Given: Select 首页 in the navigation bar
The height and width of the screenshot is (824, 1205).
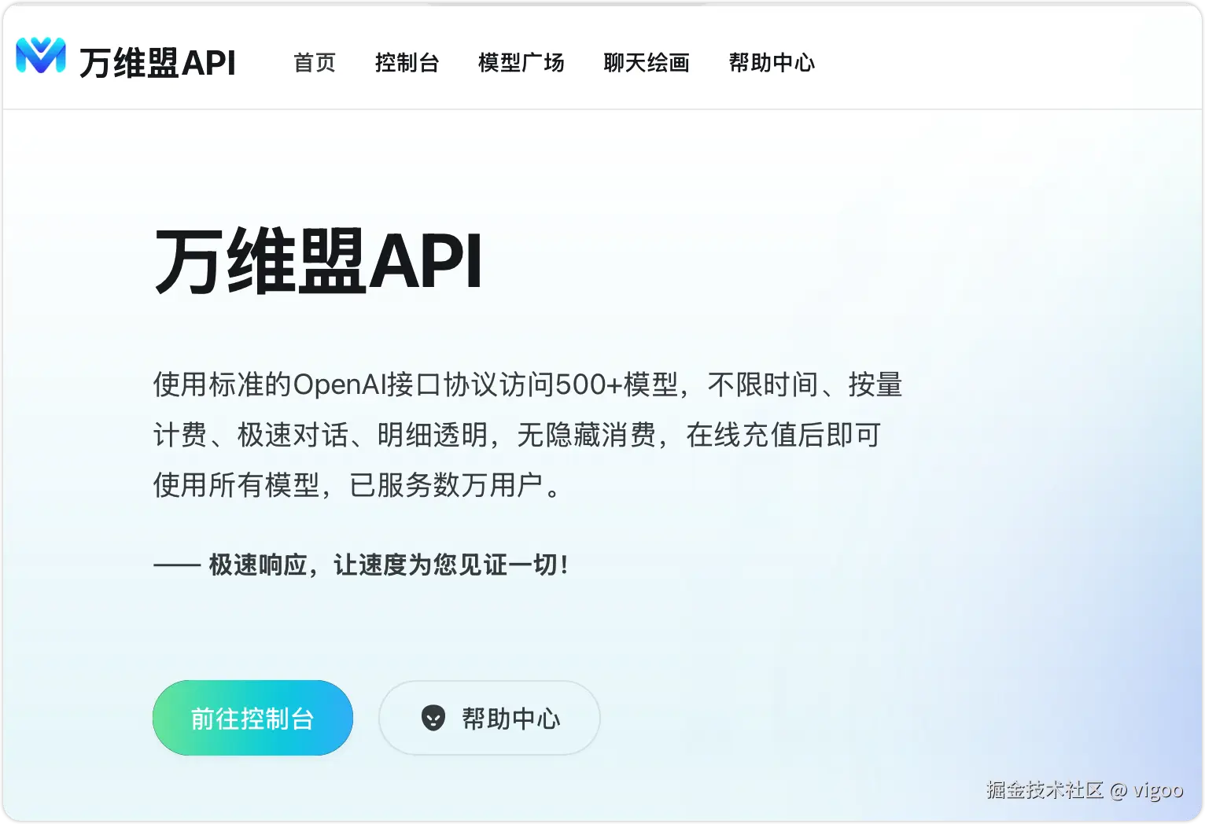Looking at the screenshot, I should [x=314, y=63].
